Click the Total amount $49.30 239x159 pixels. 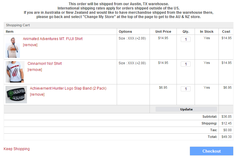pos(226,137)
